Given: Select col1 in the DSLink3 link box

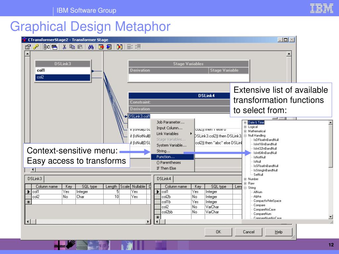Looking at the screenshot, I should (63, 70).
